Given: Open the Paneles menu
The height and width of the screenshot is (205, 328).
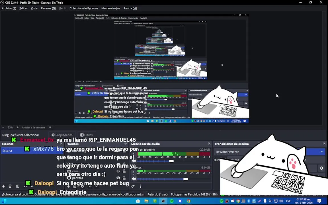Looking at the screenshot, I should coord(48,8).
